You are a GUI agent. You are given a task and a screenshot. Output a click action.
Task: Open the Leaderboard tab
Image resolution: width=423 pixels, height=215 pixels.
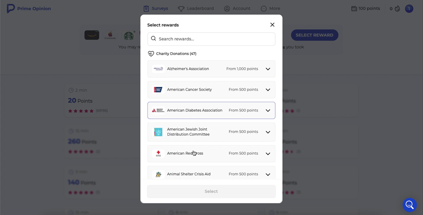[x=195, y=8]
